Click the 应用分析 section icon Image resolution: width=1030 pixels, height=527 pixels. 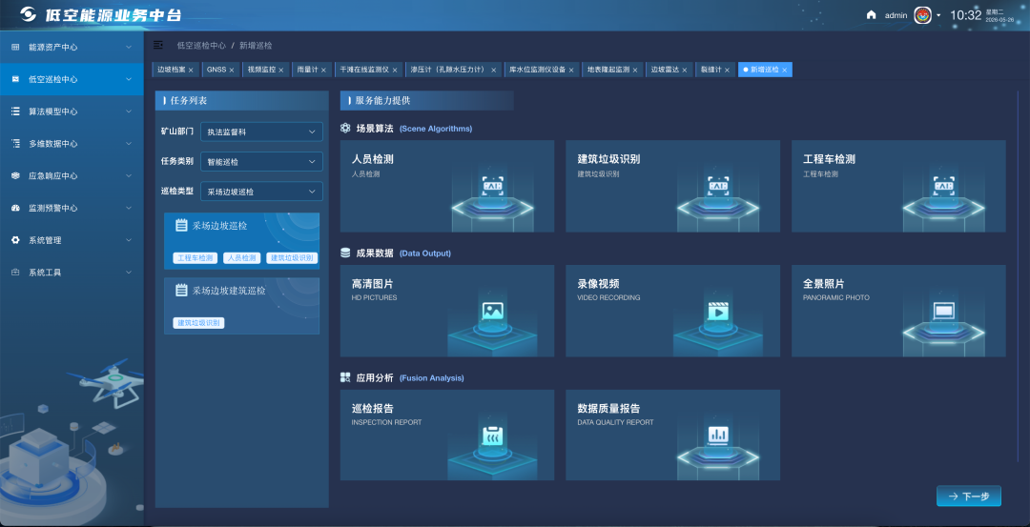click(345, 377)
